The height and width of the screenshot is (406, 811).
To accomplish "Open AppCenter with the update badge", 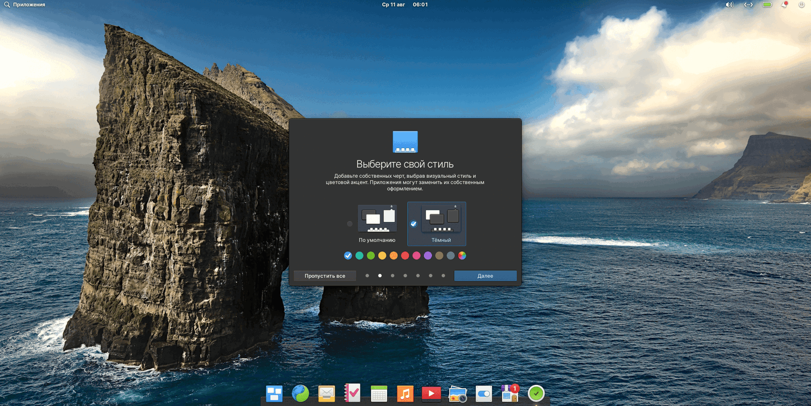I will point(510,393).
